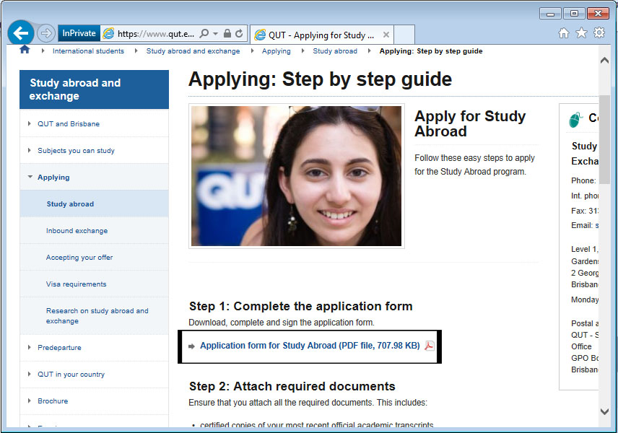Open Research on study abroad and exchange

pos(97,316)
